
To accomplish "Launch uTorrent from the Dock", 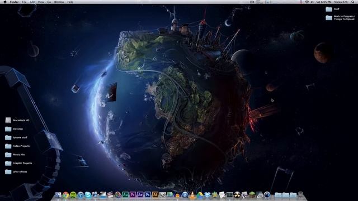I will pos(215,195).
